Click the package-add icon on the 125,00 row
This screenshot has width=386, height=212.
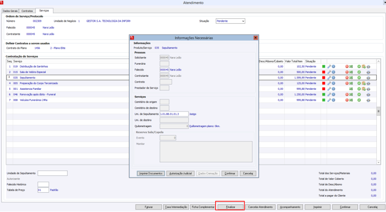[364, 84]
